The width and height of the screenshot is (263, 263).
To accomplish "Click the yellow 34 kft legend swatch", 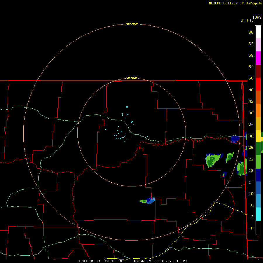I will click(x=258, y=136).
